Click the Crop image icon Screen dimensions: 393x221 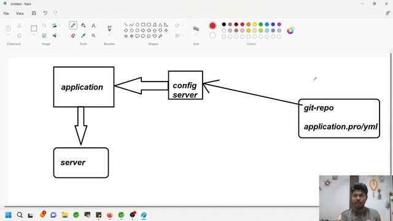(44, 25)
